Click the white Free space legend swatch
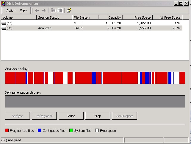The image size is (191, 144). point(97,130)
